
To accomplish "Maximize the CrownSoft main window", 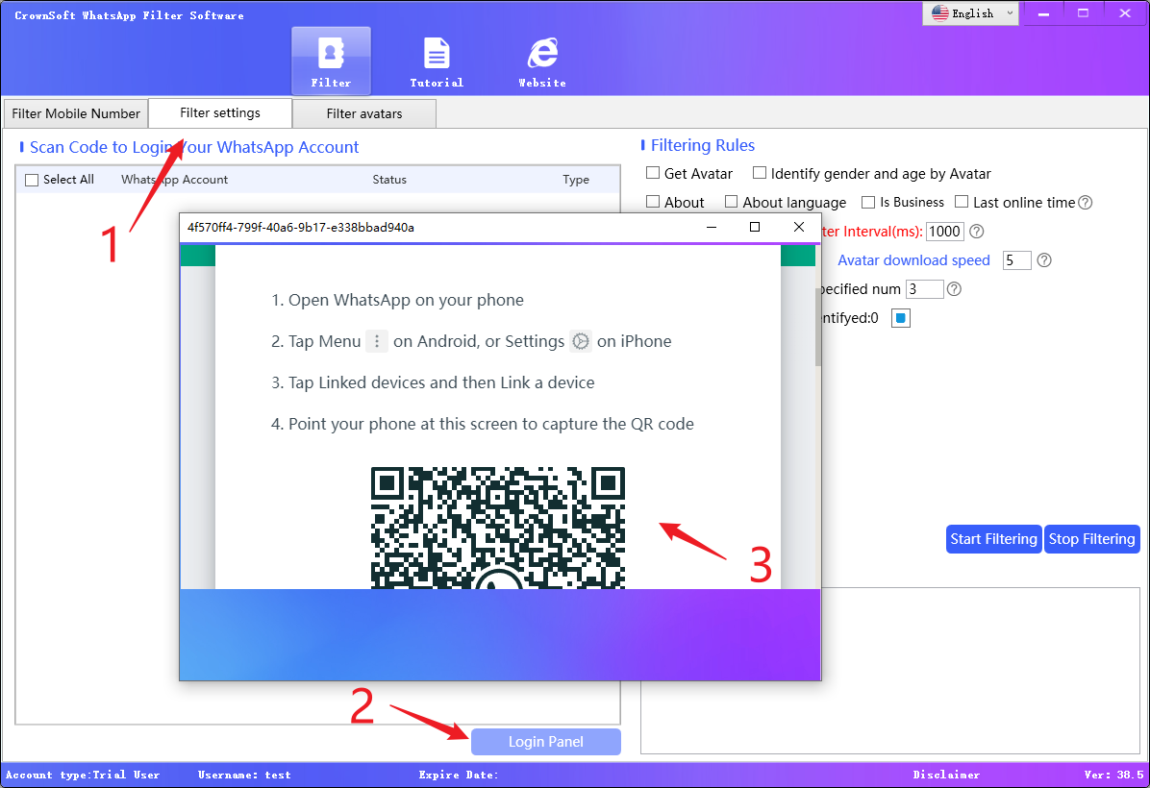I will 1084,13.
